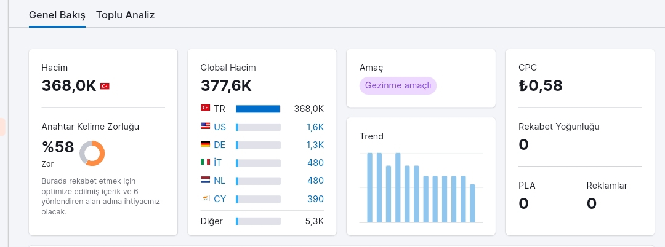The image size is (665, 247).
Task: Click the NL country link
Action: [219, 181]
